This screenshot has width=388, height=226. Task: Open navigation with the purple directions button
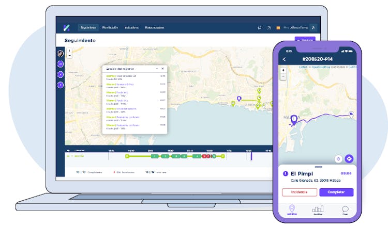(x=349, y=158)
